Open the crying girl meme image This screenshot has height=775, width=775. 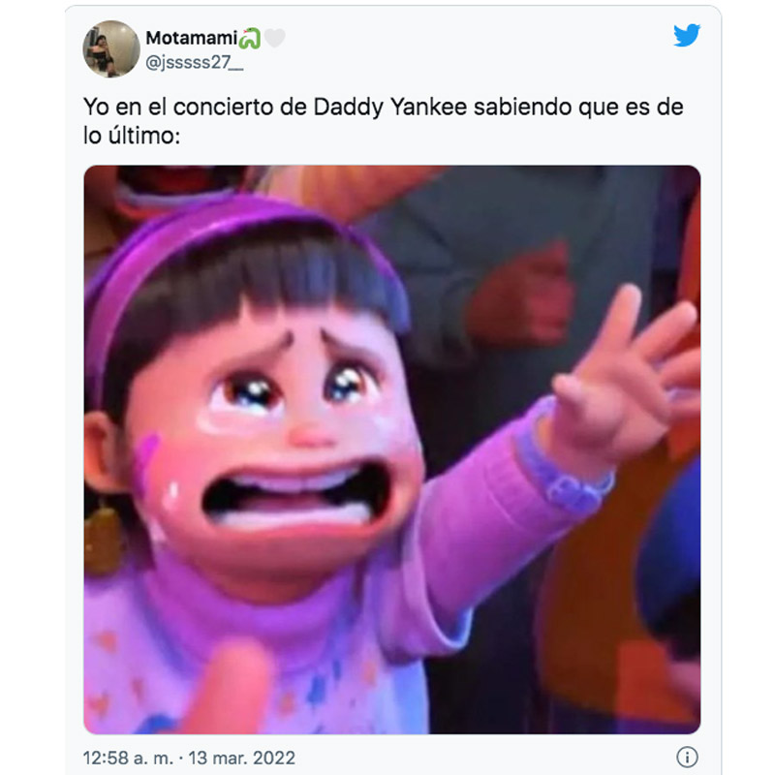pos(392,449)
